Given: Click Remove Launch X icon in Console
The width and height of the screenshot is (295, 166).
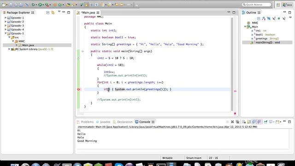Looking at the screenshot, I should [x=232, y=122].
